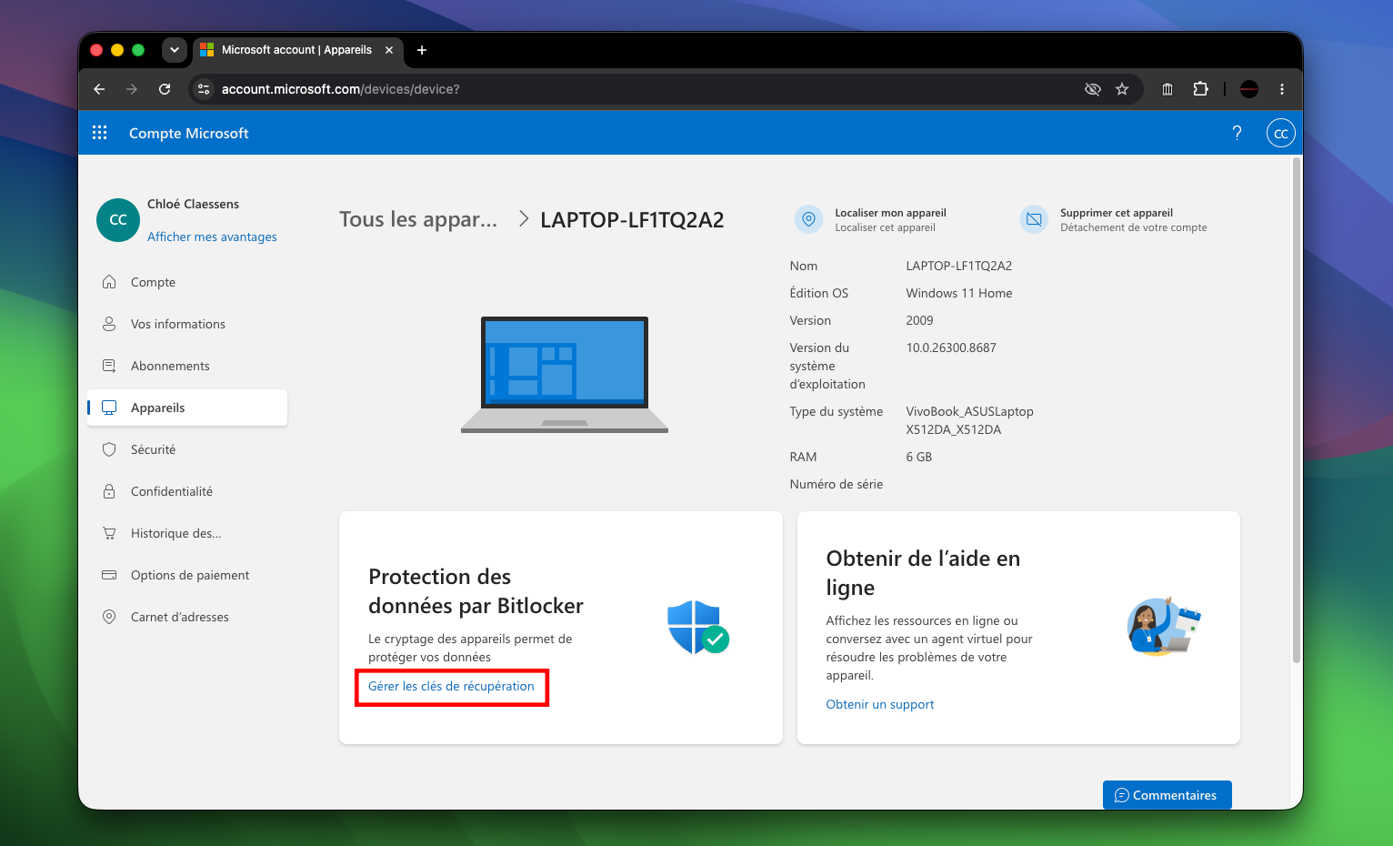
Task: Open Vos informations in the sidebar
Action: click(187, 324)
